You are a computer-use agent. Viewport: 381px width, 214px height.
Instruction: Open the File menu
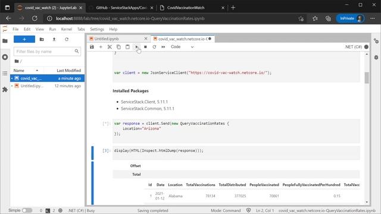(x=15, y=29)
